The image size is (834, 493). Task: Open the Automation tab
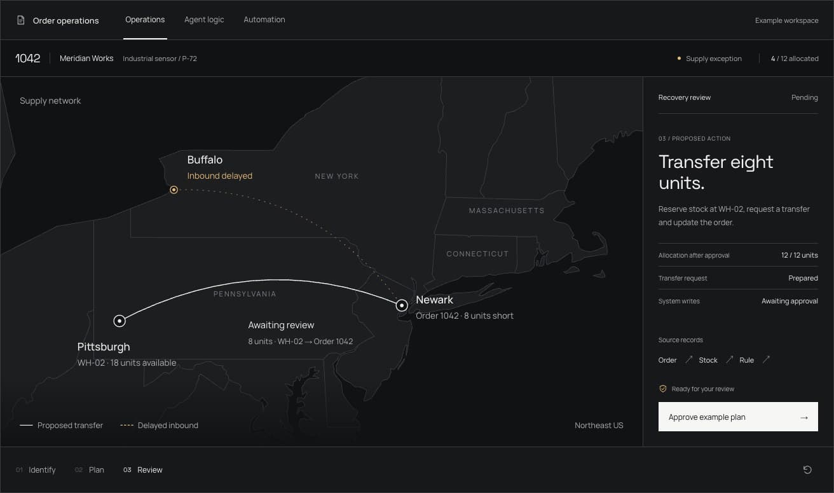(264, 20)
